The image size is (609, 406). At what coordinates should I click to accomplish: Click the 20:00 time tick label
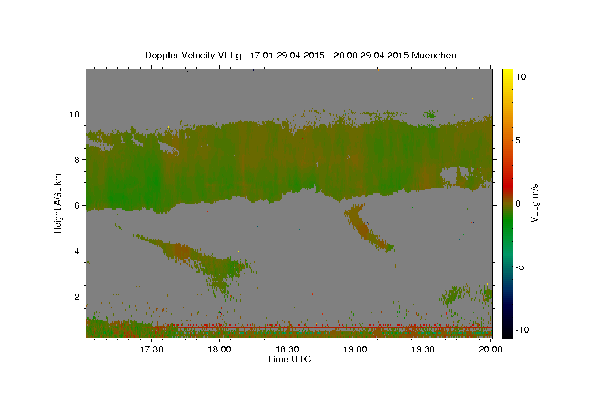[x=491, y=349]
